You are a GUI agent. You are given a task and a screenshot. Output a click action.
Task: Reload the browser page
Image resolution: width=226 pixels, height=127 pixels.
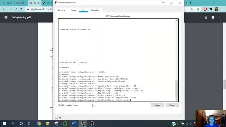(x=15, y=9)
